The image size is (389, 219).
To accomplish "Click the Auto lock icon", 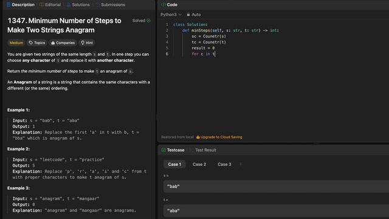I will click(188, 15).
